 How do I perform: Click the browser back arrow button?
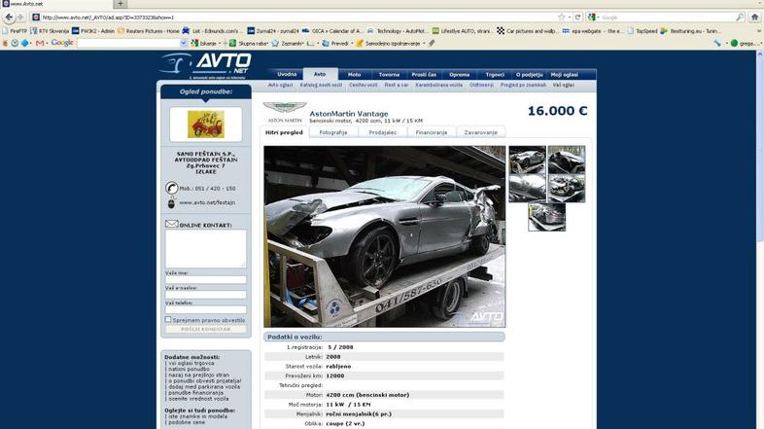(8, 17)
